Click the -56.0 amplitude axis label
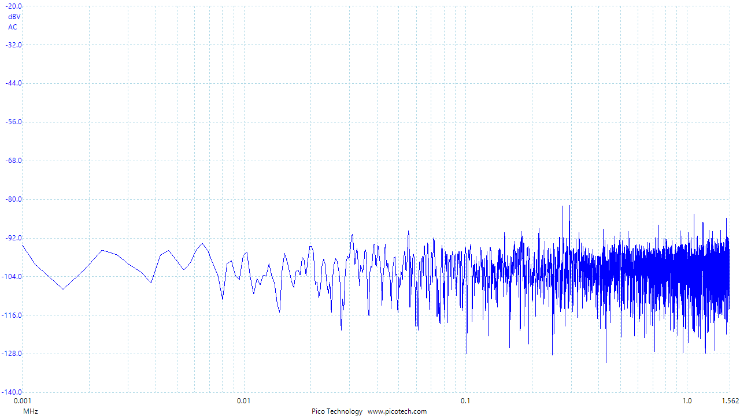 tap(13, 122)
